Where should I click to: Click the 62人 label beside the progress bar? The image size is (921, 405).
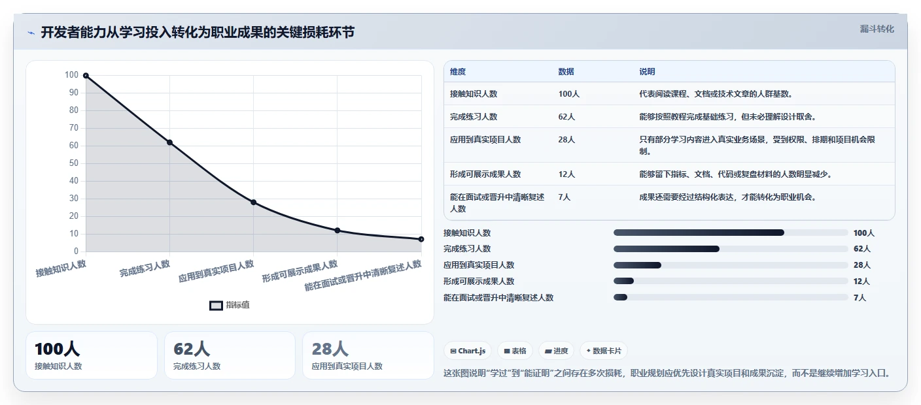862,249
